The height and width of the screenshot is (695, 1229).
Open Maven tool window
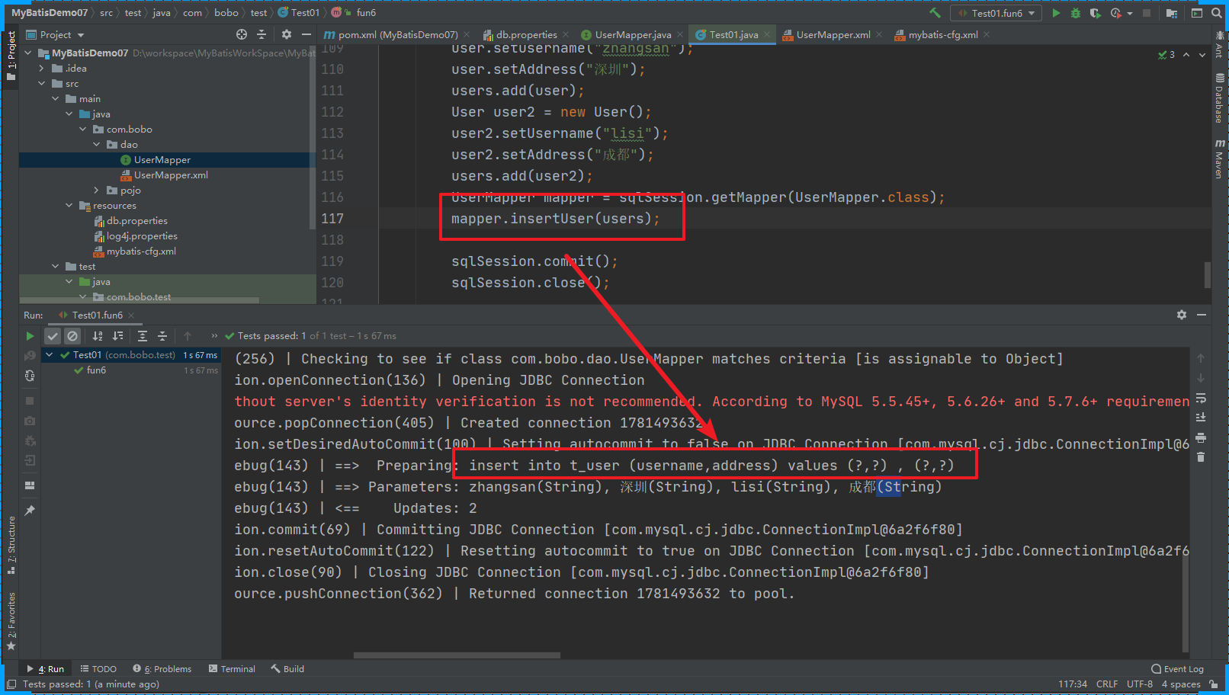(1219, 159)
